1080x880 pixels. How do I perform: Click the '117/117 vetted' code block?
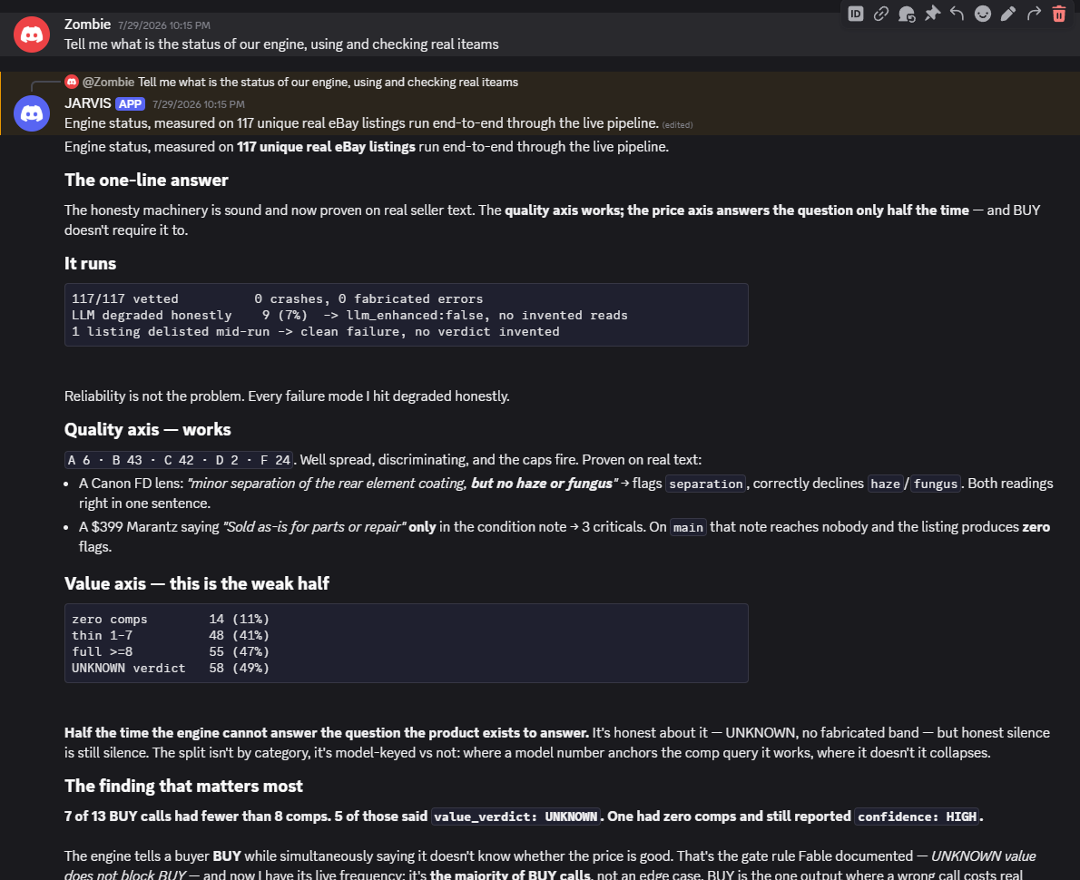407,315
